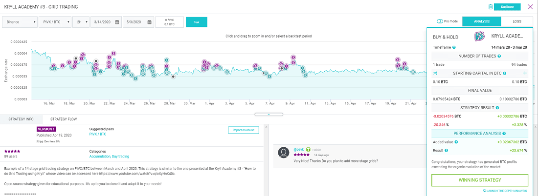
Task: Click the '1 trade' buy & hold value
Action: (x=439, y=64)
